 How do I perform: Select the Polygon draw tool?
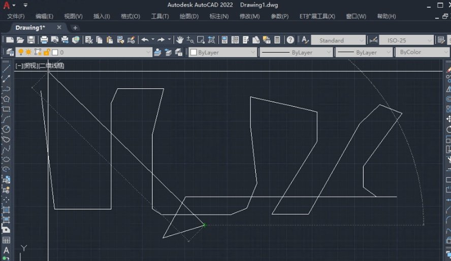(6, 99)
